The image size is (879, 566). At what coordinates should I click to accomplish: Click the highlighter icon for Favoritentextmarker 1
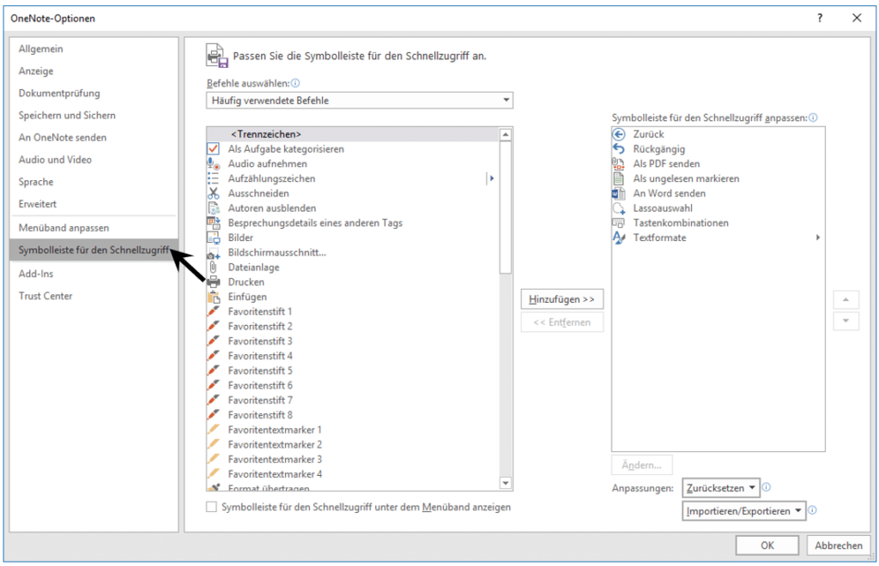click(213, 430)
